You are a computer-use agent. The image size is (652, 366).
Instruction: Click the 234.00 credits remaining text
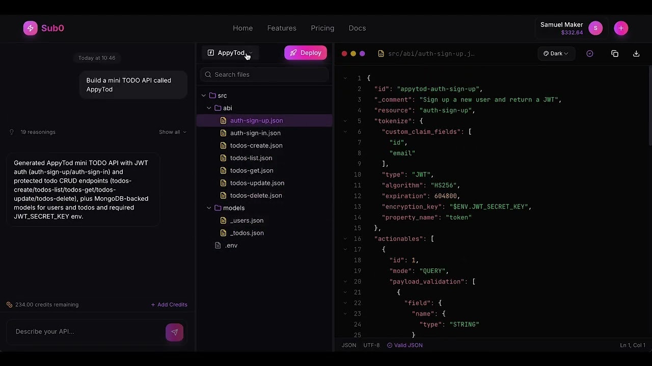[47, 304]
